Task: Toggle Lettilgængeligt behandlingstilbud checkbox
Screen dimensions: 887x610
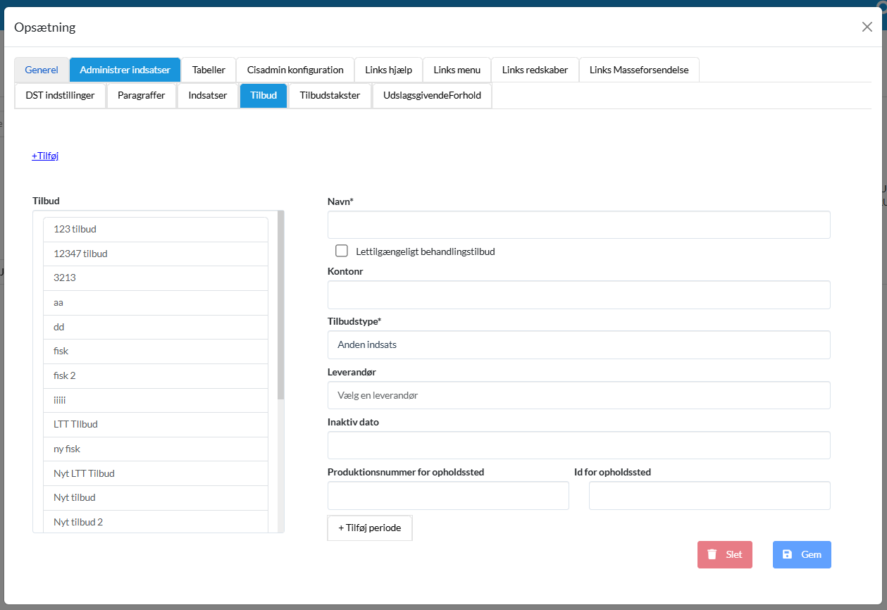Action: click(342, 251)
